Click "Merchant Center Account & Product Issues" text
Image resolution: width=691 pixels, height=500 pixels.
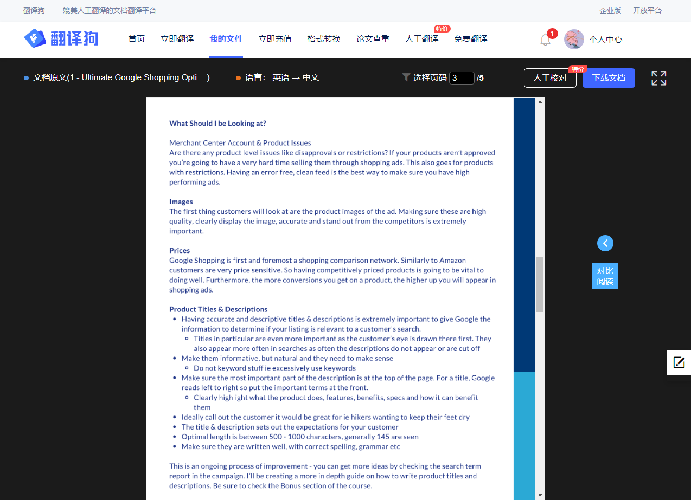(240, 143)
